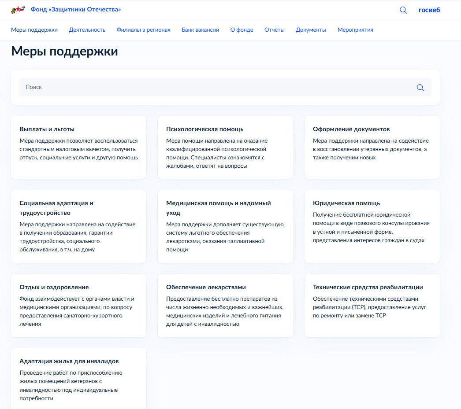This screenshot has height=409, width=461.
Task: Open Отчёты menu item
Action: tap(274, 29)
